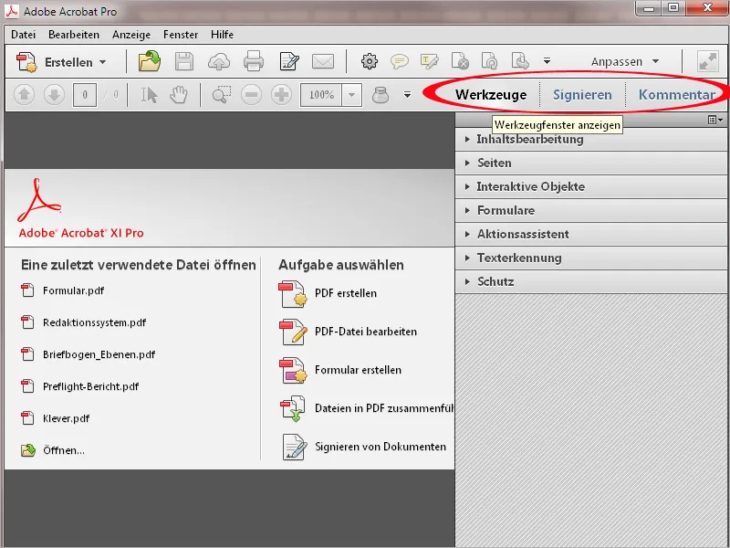Expand the Texterkennung section
Image resolution: width=730 pixels, height=548 pixels.
(x=591, y=258)
